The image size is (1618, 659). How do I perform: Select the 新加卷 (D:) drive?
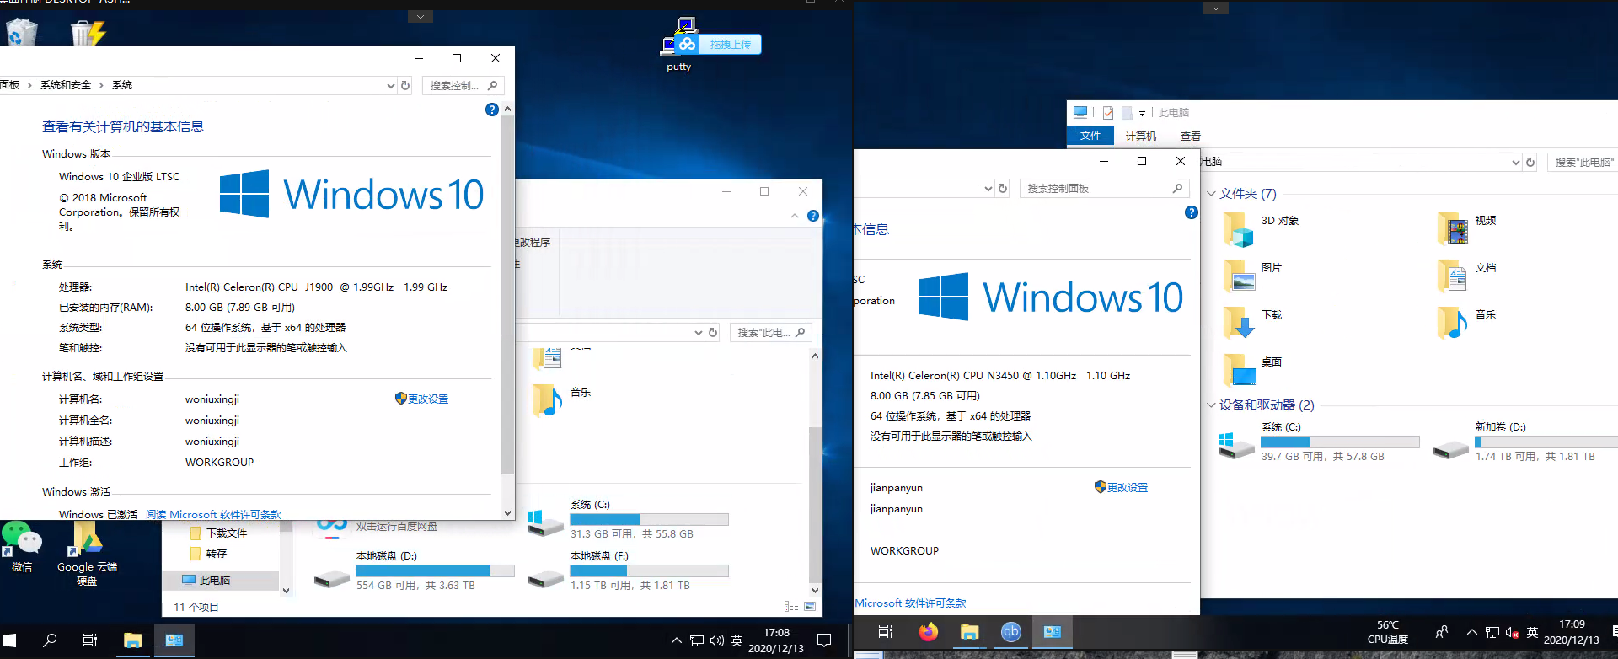coord(1524,442)
